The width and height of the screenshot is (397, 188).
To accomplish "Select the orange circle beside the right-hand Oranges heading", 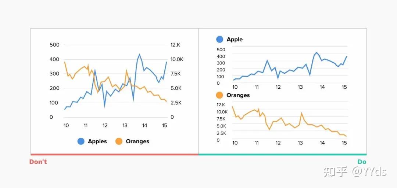I will click(220, 95).
